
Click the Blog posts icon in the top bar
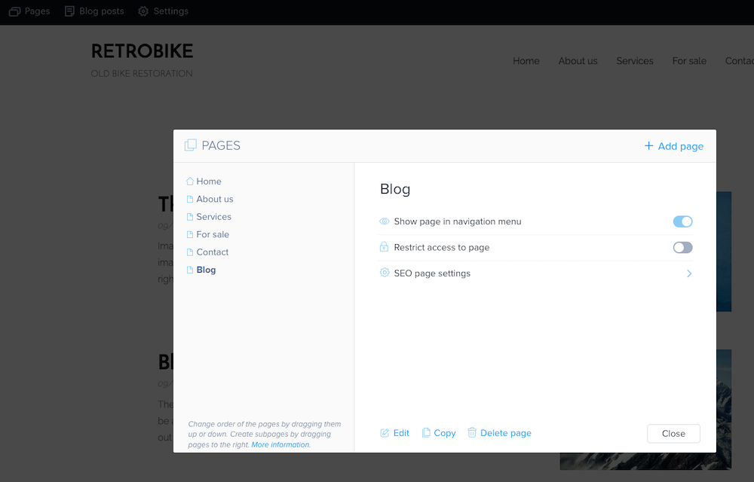(x=69, y=11)
